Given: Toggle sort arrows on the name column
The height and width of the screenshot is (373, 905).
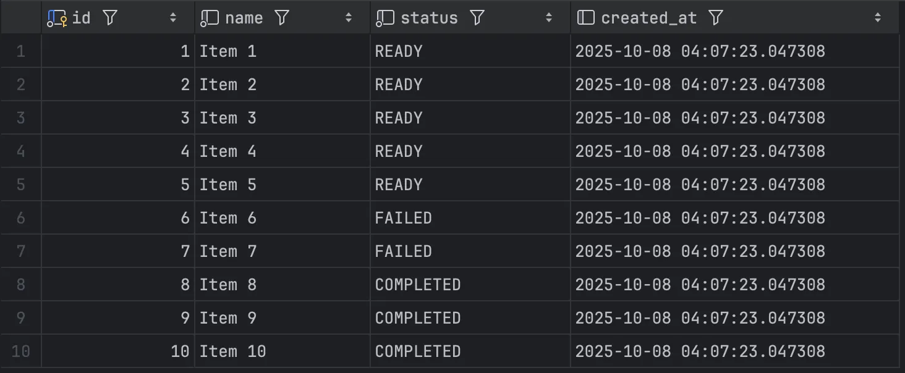Looking at the screenshot, I should (x=349, y=18).
